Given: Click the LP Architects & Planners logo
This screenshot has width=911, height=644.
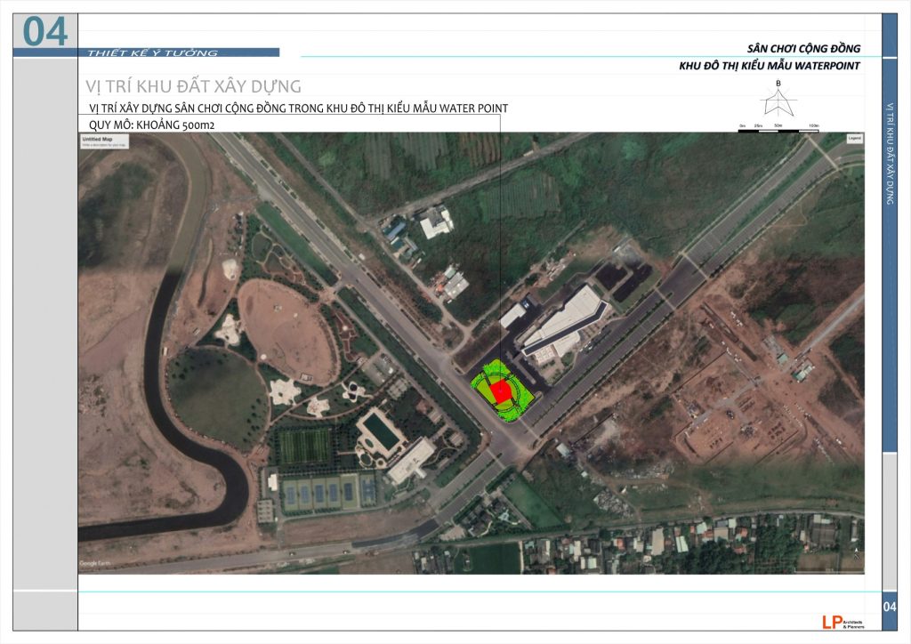Looking at the screenshot, I should [x=833, y=622].
